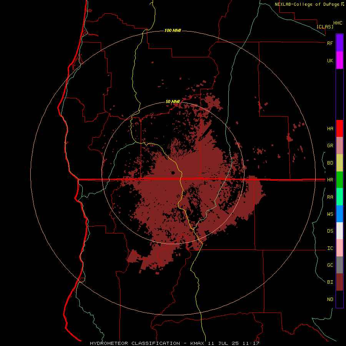Click the KMAX radar site identifier

coord(198,343)
